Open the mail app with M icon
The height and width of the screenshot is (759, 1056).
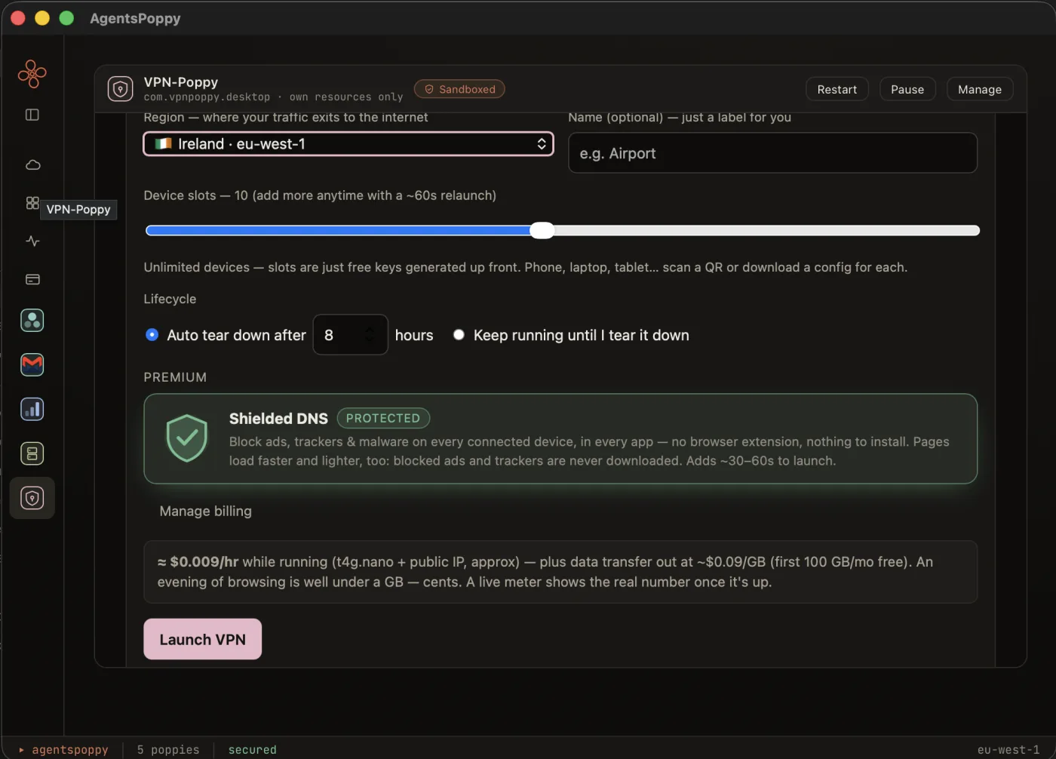click(32, 365)
